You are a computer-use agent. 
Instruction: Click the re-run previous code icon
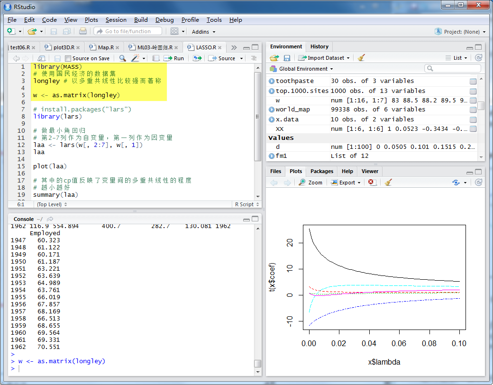click(x=197, y=58)
